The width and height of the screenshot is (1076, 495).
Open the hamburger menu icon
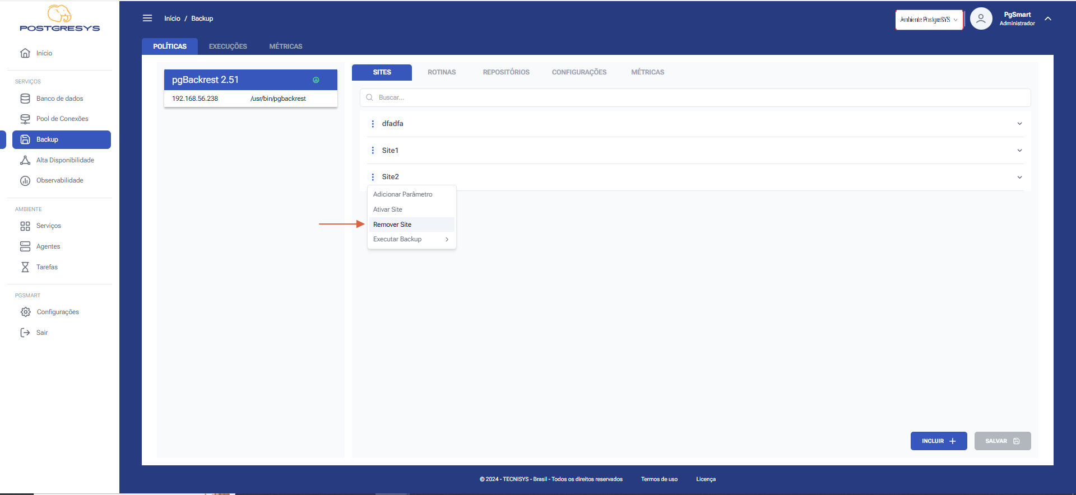click(x=147, y=18)
